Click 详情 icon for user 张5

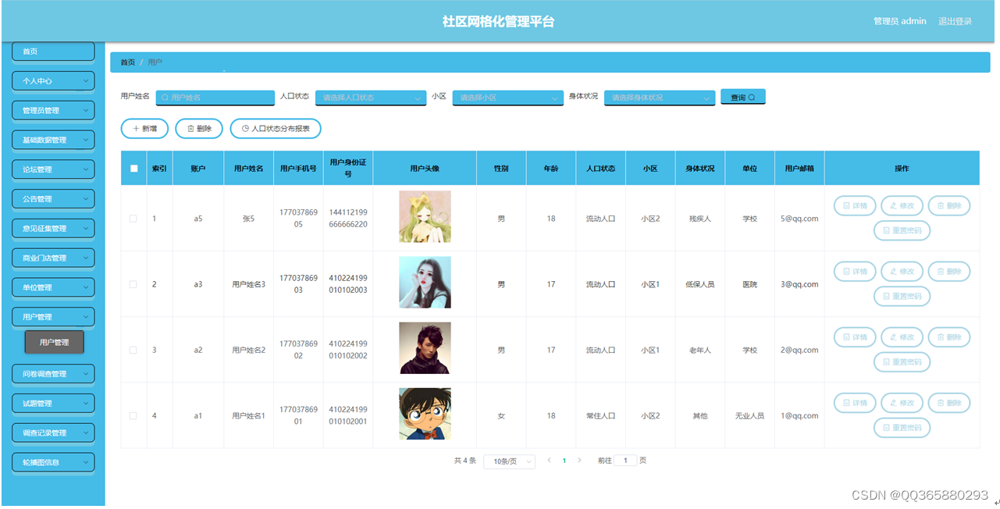coord(857,205)
